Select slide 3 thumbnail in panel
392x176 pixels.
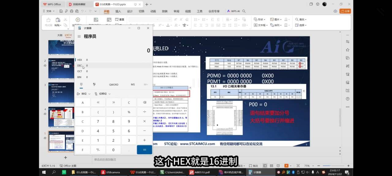61,92
